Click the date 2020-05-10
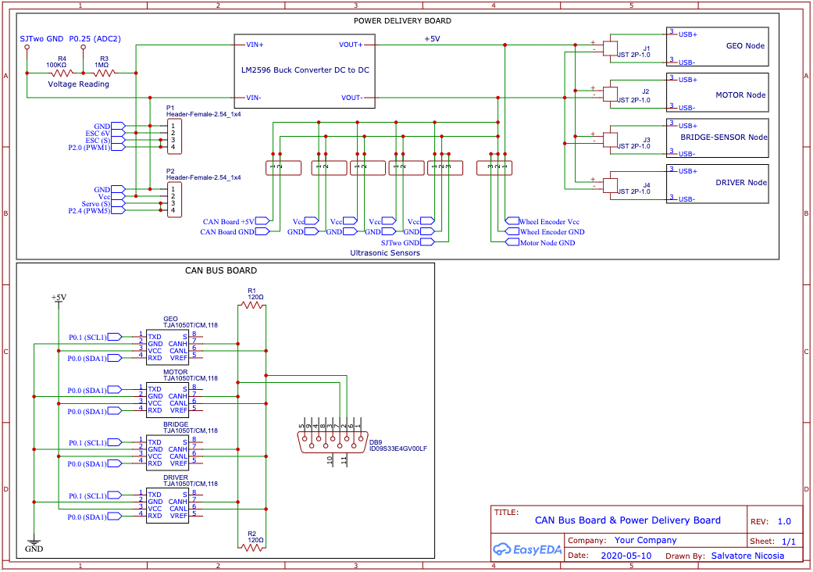Viewport: 813px width, 572px height. [x=626, y=556]
